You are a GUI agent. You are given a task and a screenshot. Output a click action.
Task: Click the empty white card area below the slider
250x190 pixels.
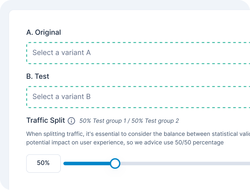pos(127,181)
